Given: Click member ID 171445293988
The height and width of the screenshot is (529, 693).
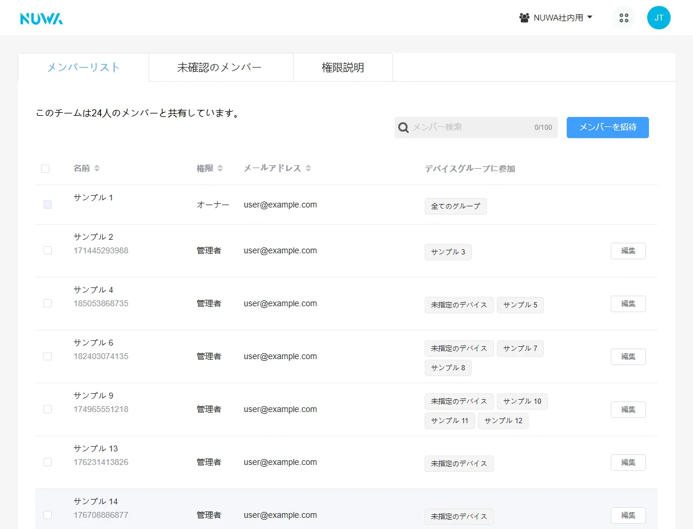Looking at the screenshot, I should 101,250.
